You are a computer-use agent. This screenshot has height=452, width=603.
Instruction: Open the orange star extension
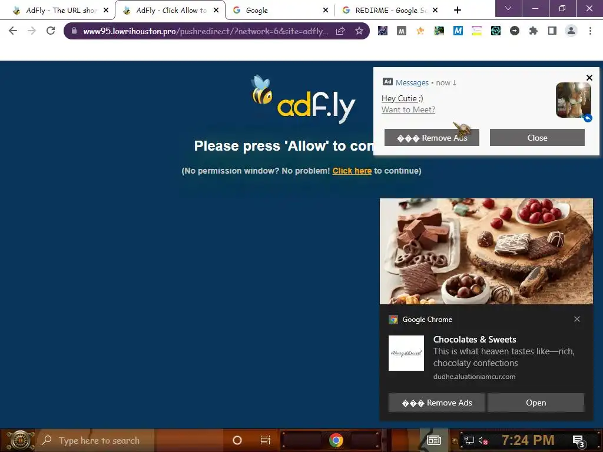pos(420,31)
